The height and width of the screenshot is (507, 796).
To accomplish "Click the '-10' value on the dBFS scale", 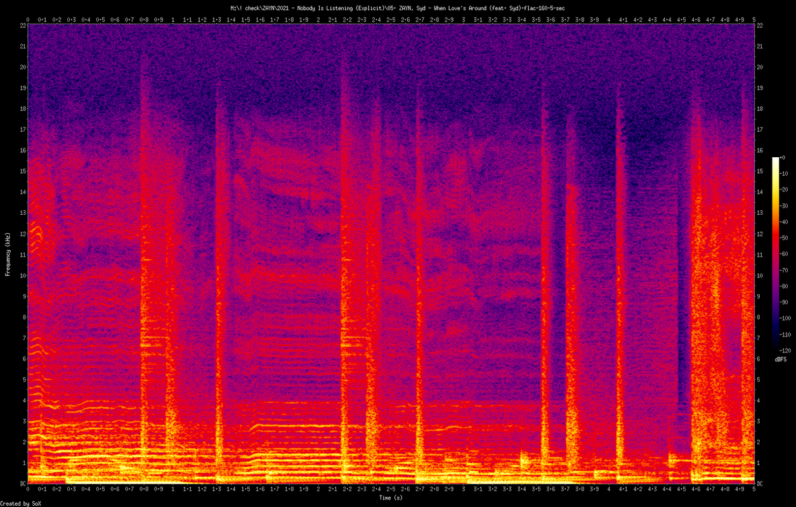I will 784,174.
